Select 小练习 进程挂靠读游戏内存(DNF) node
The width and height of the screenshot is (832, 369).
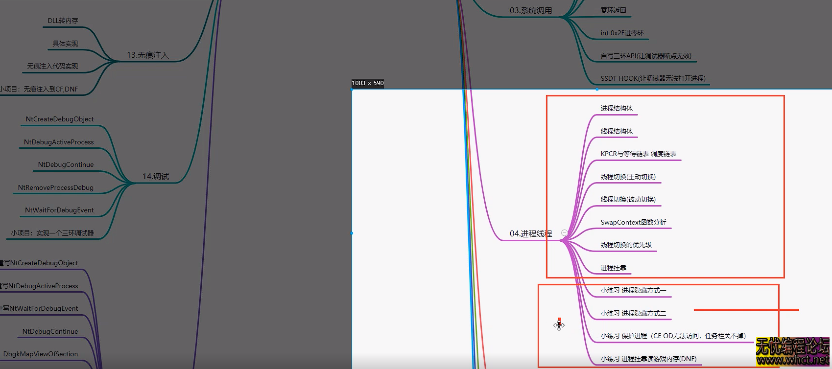click(648, 359)
